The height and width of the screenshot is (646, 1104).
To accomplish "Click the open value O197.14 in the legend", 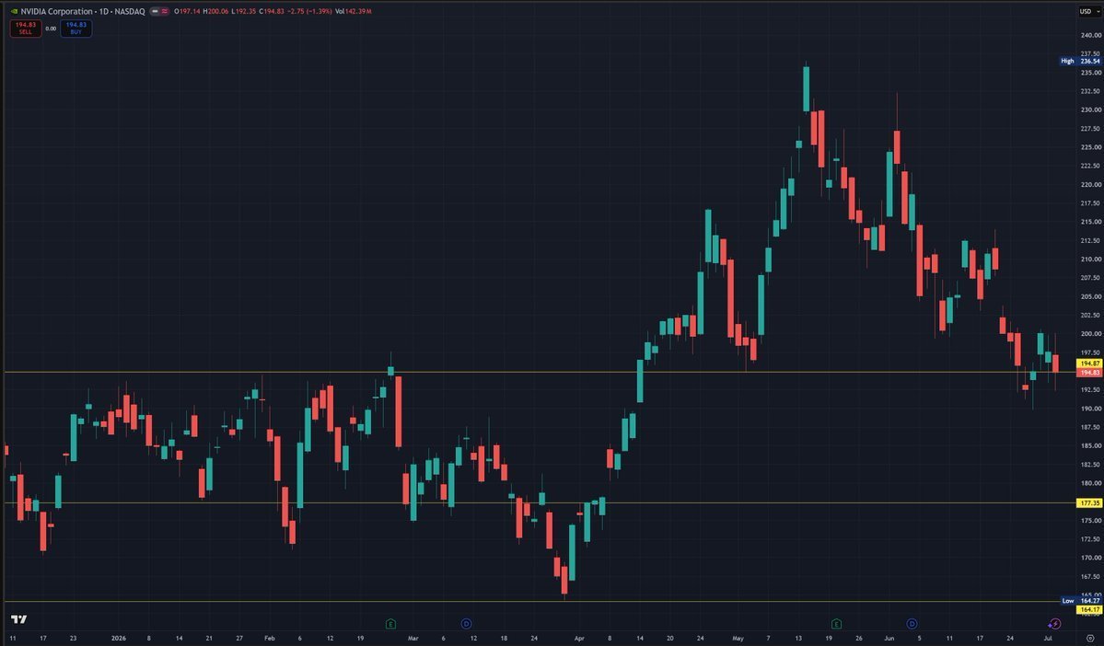I will (187, 11).
